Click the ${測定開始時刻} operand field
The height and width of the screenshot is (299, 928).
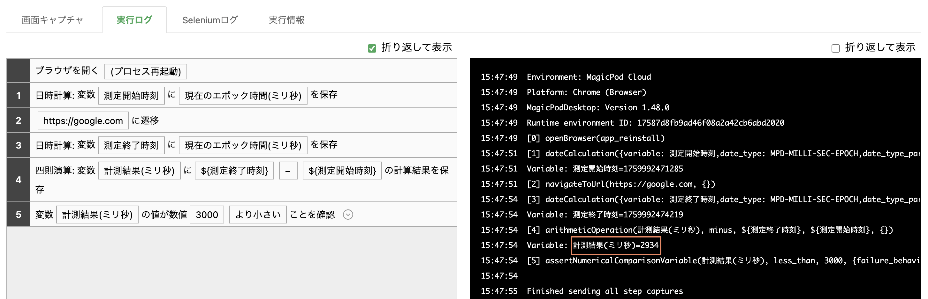pyautogui.click(x=342, y=171)
